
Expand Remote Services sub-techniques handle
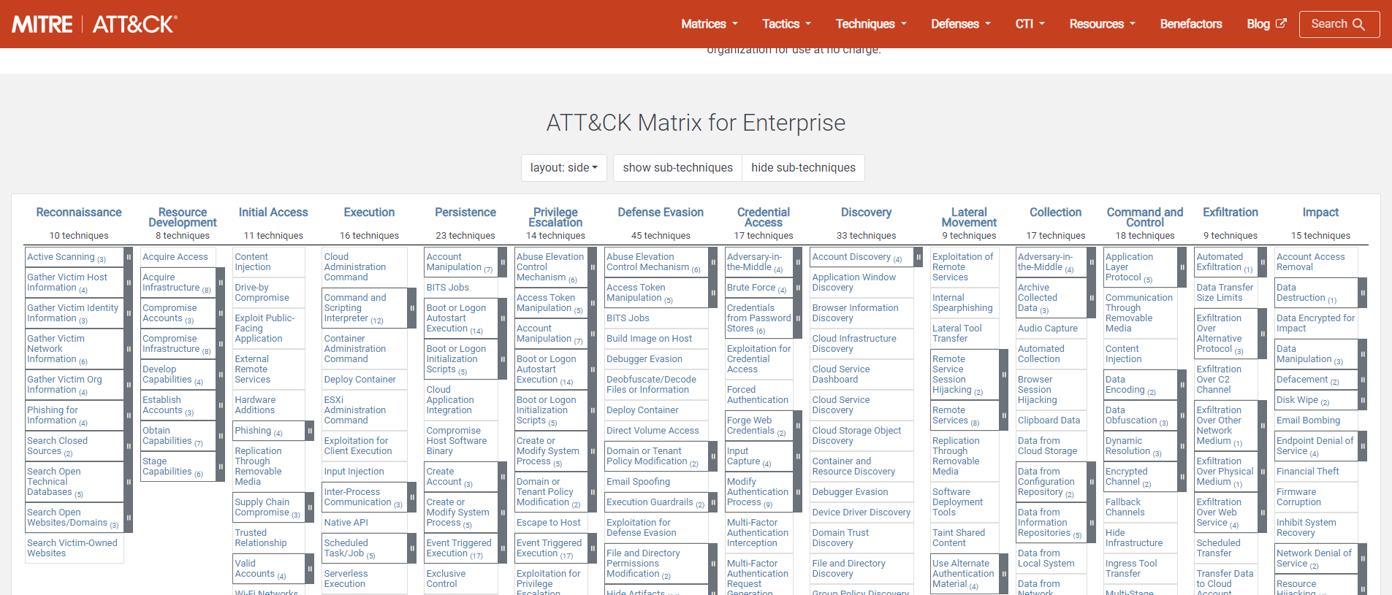click(1004, 415)
